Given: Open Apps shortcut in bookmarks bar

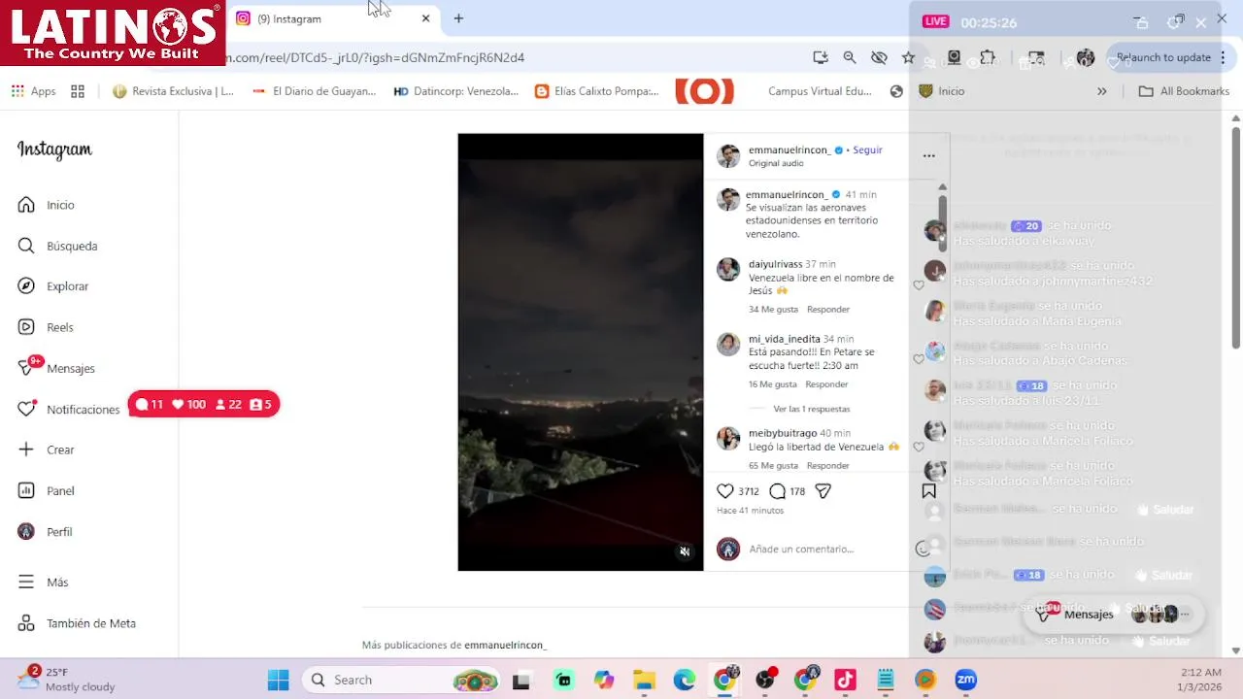Looking at the screenshot, I should (x=33, y=91).
